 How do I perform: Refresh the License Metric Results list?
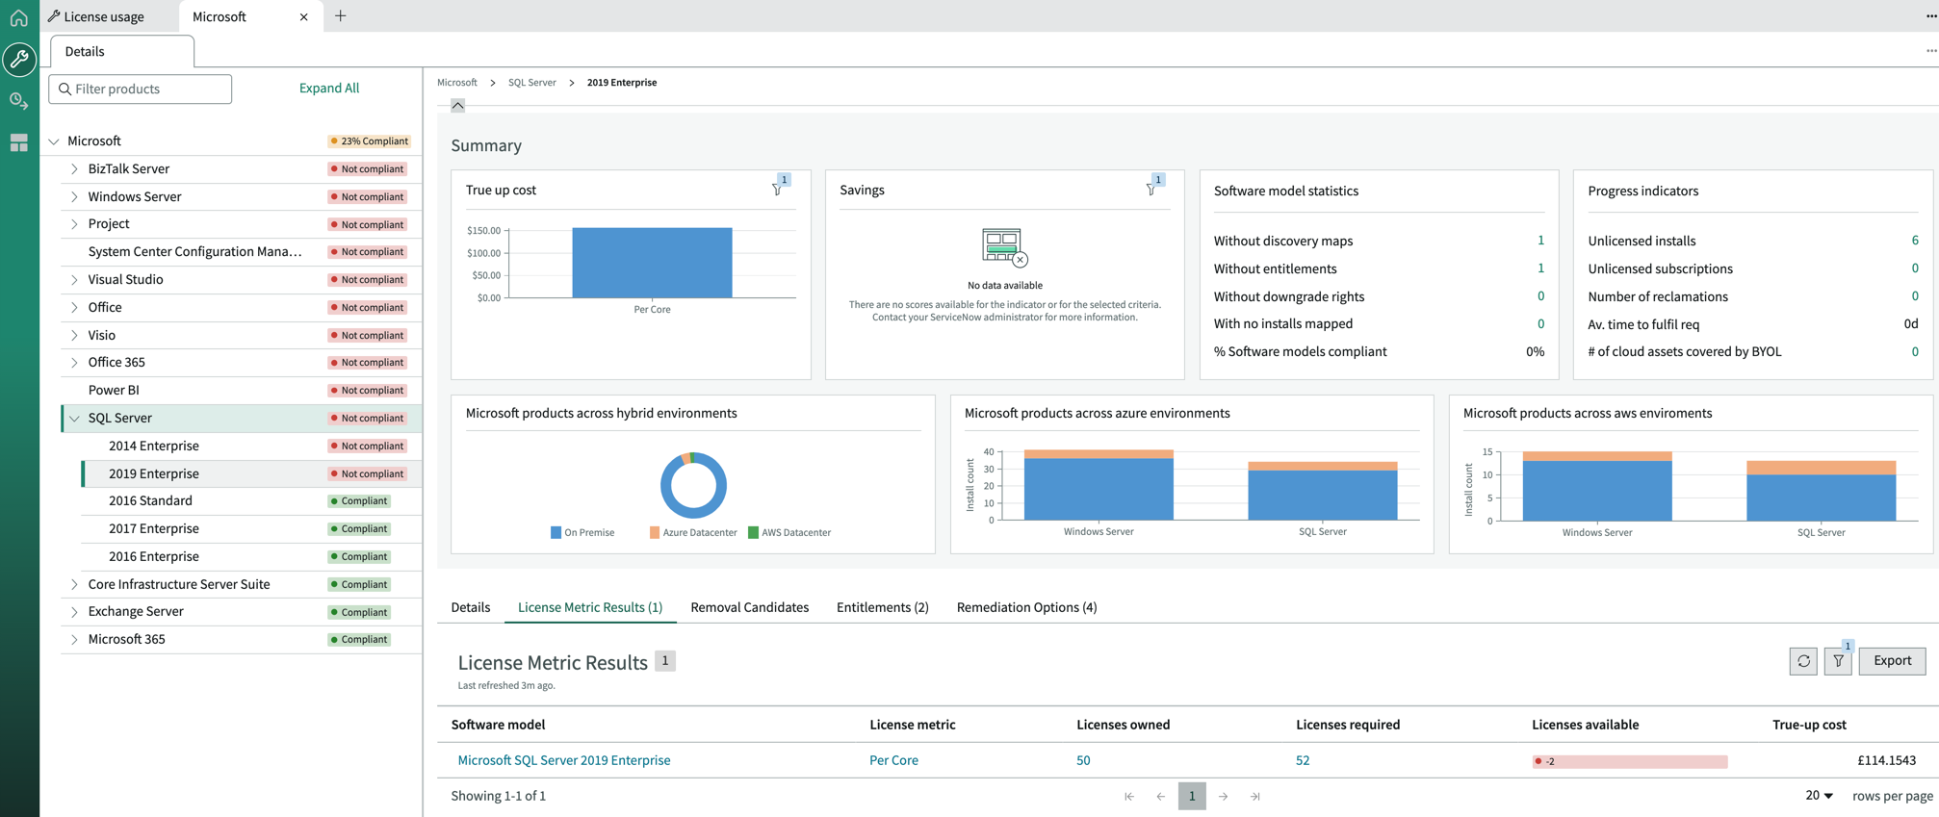pos(1803,661)
